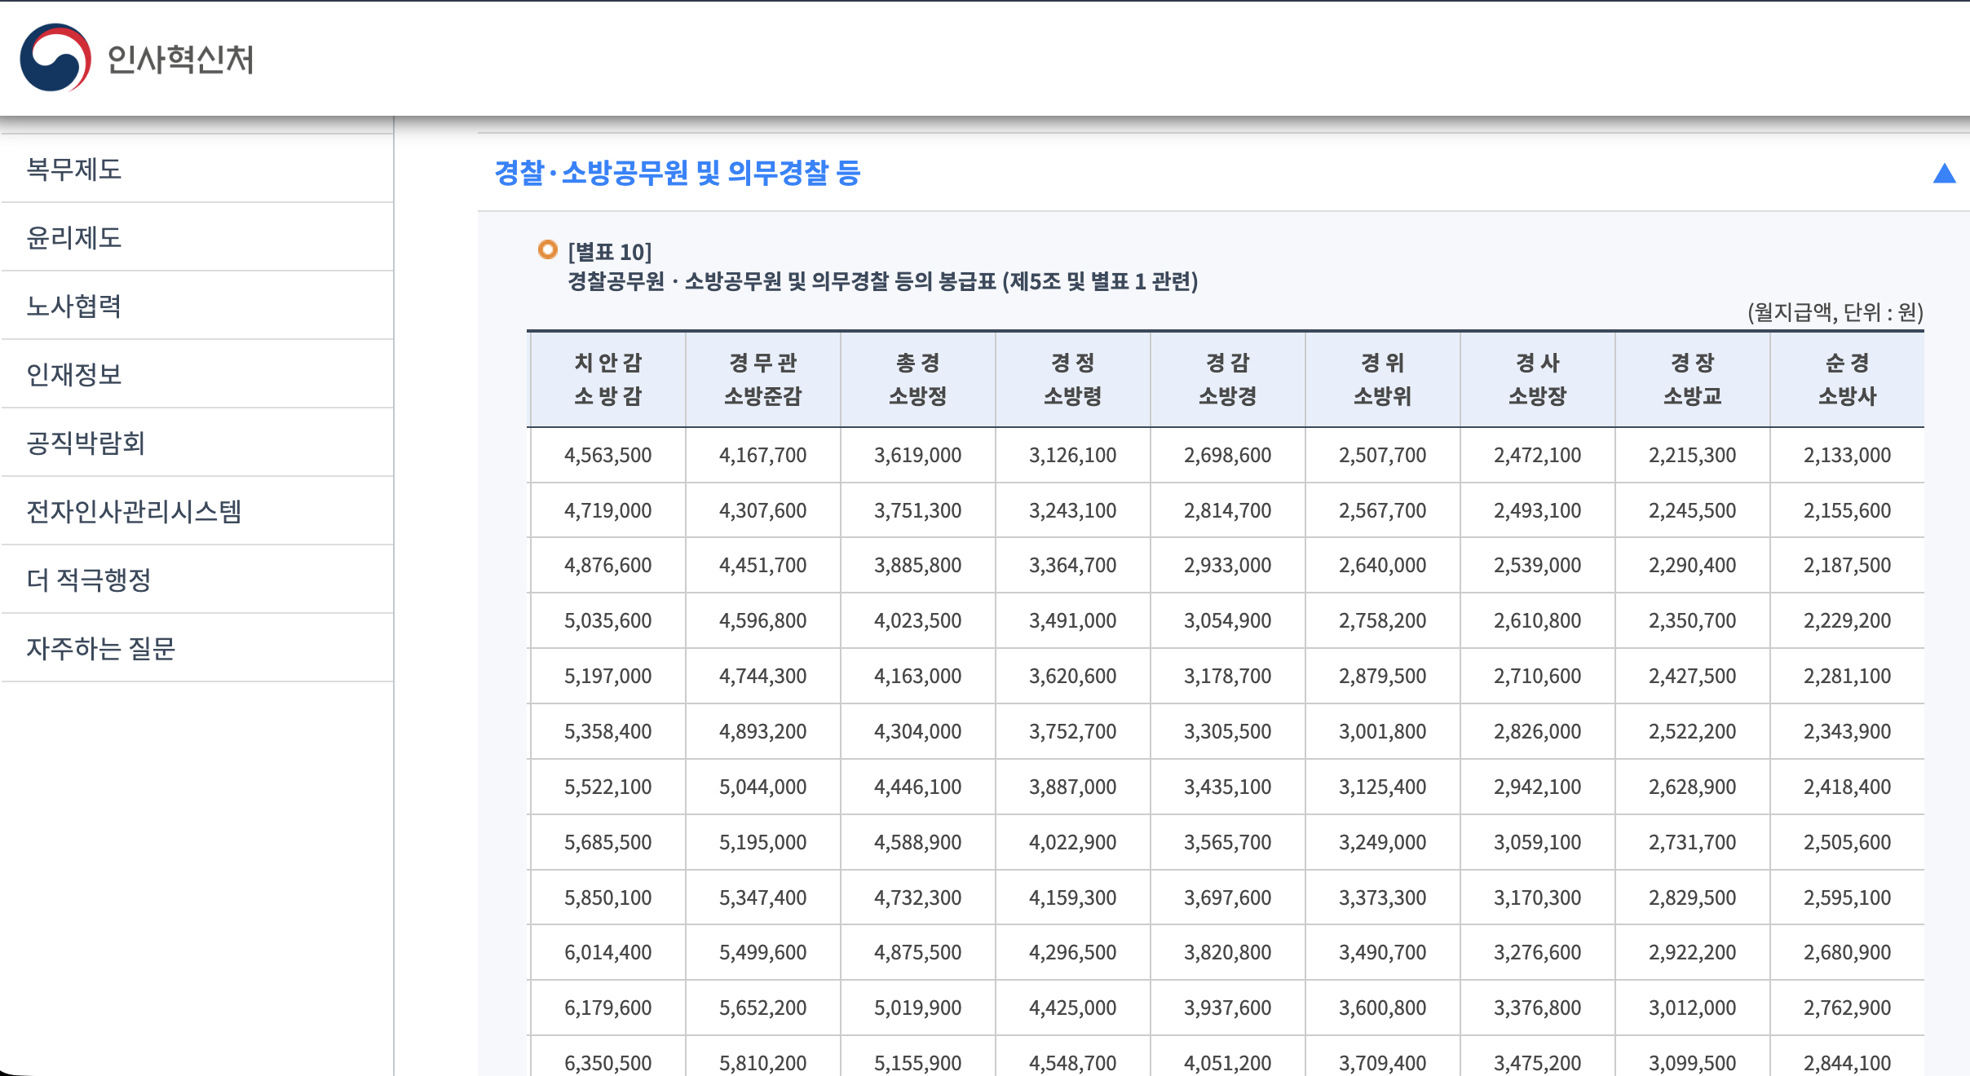Go to 자주하는 질문 page
The image size is (1970, 1076).
click(101, 648)
